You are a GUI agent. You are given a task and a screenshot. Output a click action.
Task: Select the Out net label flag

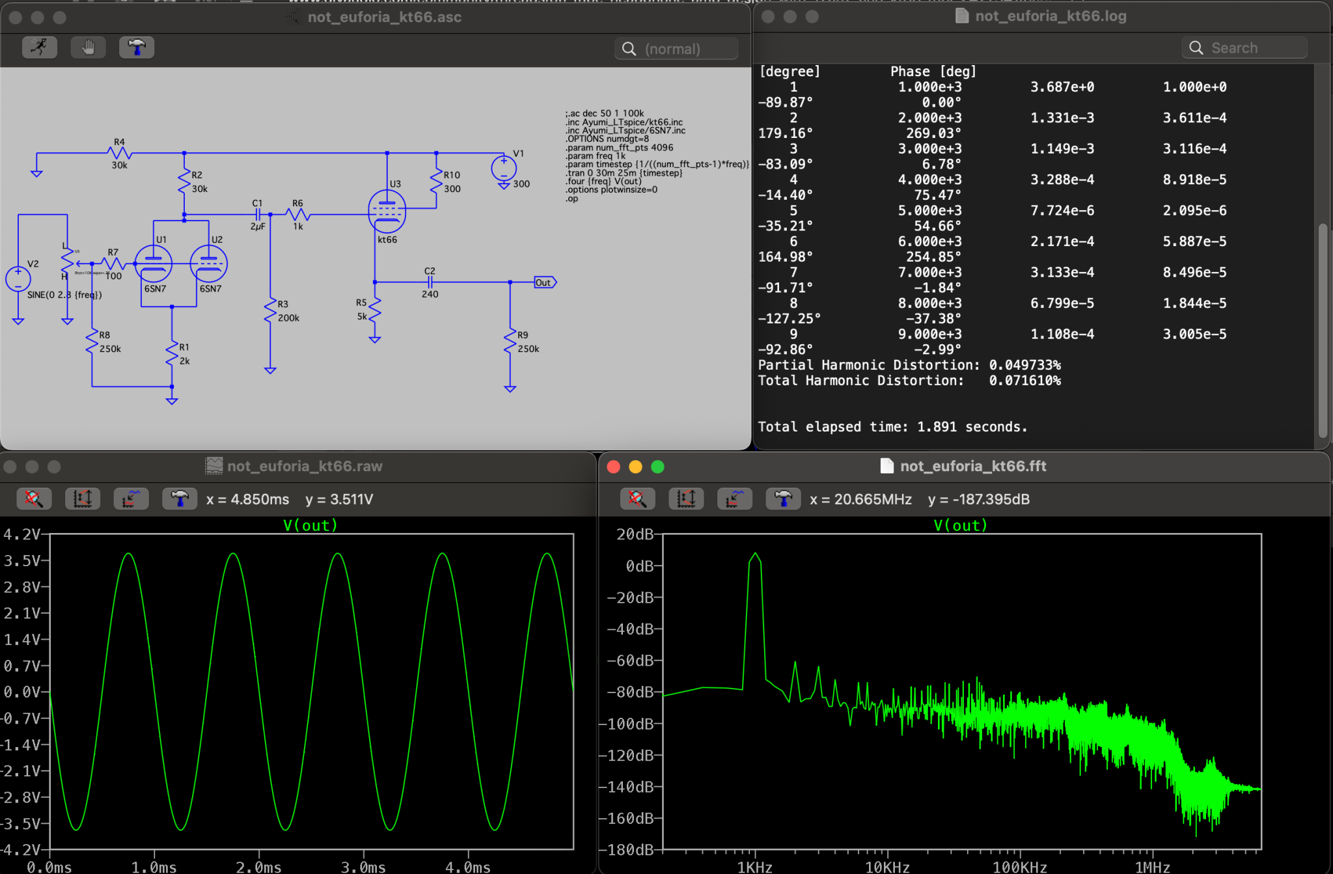(x=545, y=282)
